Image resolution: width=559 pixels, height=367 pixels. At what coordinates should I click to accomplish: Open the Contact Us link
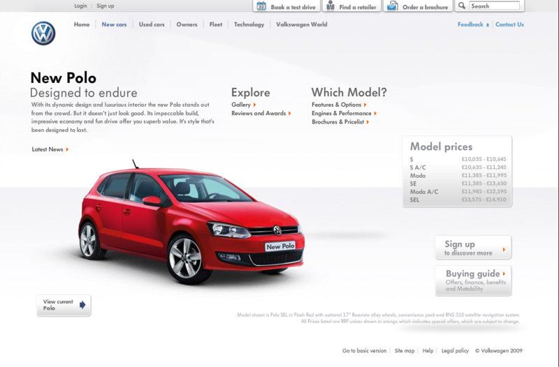tap(509, 24)
